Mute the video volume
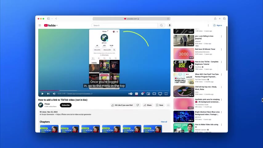Screen dimensions: 263x148 [54, 94]
